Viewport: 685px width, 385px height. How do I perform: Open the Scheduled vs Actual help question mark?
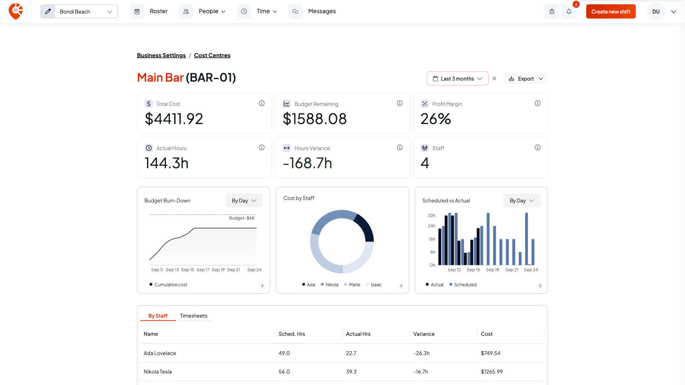coord(540,286)
